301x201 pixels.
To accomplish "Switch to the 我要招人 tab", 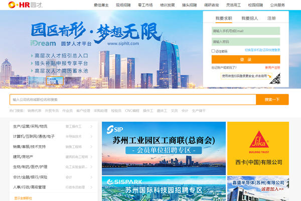I will pyautogui.click(x=249, y=18).
